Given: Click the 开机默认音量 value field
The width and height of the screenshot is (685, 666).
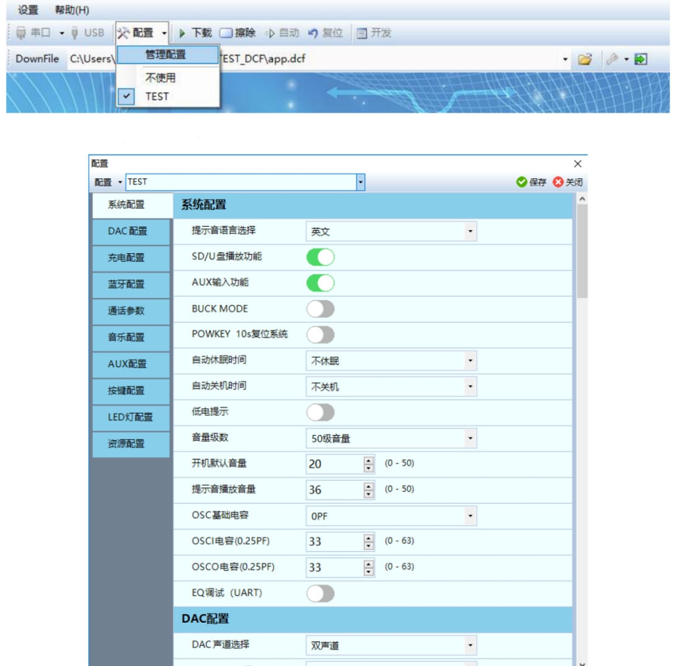Looking at the screenshot, I should 335,464.
